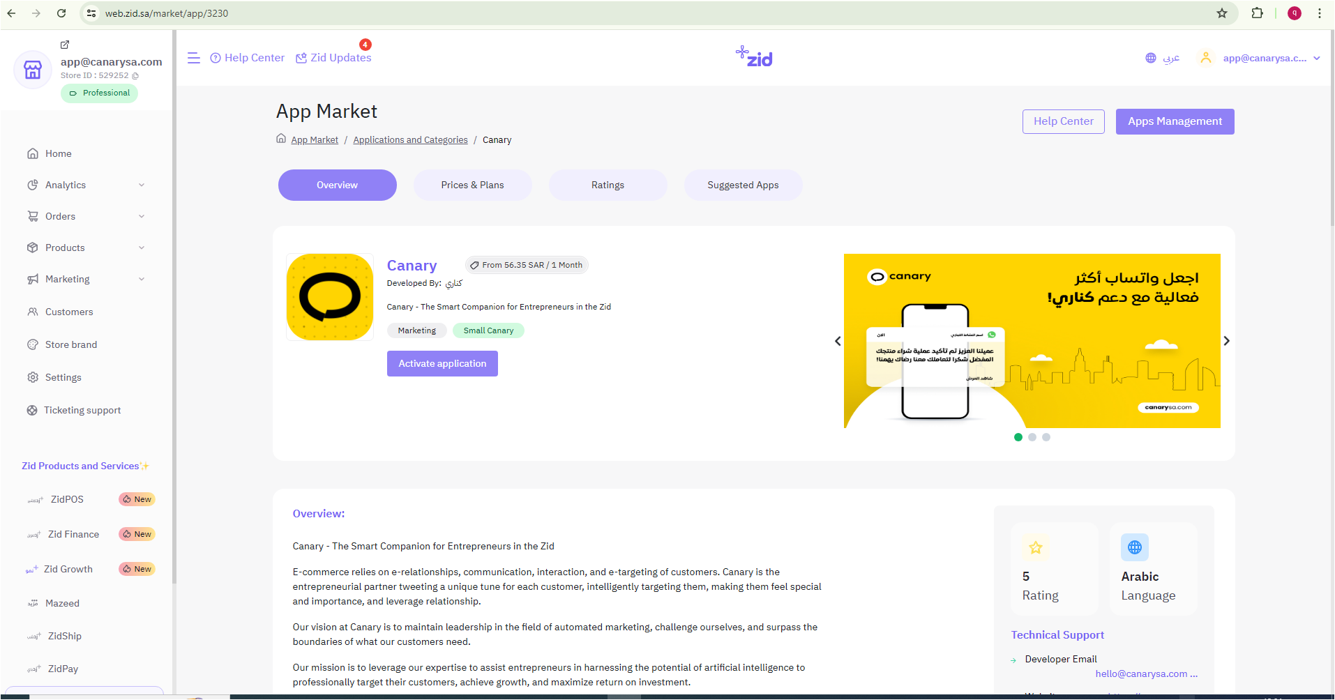Click the star Rating icon

1036,547
